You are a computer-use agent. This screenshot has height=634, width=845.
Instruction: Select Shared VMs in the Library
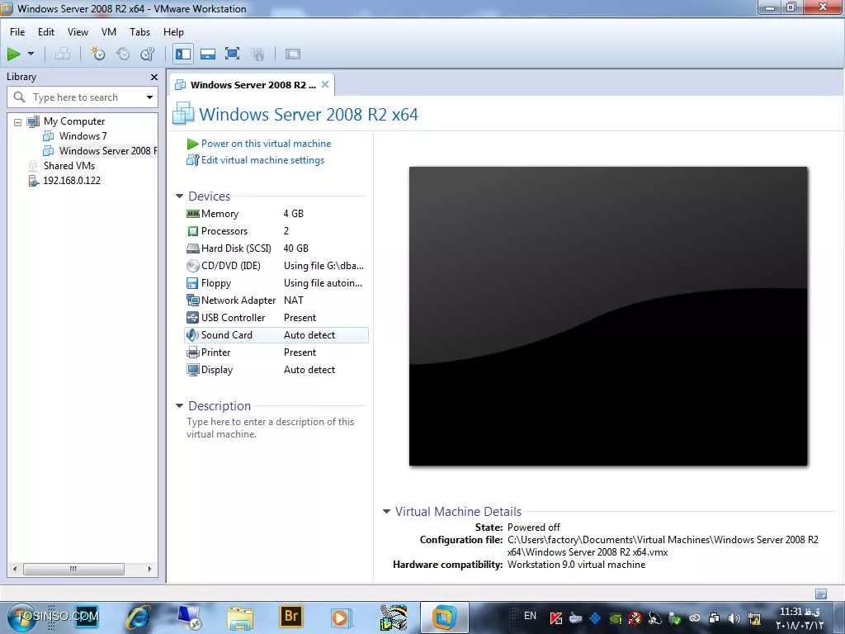pyautogui.click(x=69, y=165)
